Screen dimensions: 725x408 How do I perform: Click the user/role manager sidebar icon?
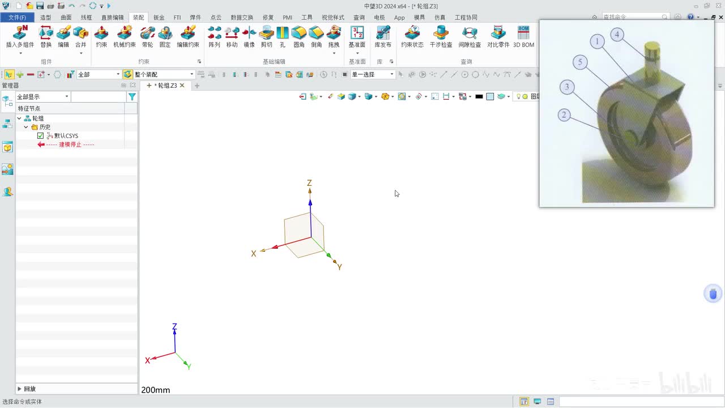7,192
